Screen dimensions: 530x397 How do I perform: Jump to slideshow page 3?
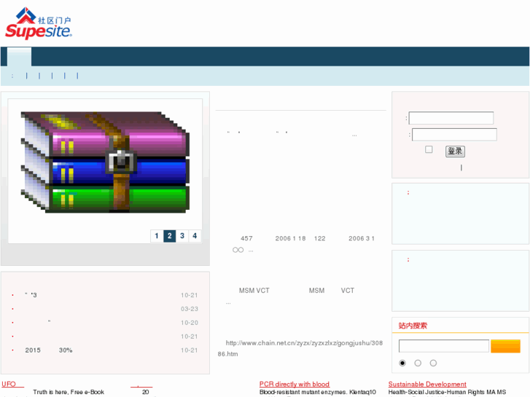point(182,236)
